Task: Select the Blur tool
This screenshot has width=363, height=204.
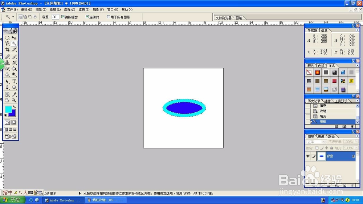Action: (x=7, y=74)
